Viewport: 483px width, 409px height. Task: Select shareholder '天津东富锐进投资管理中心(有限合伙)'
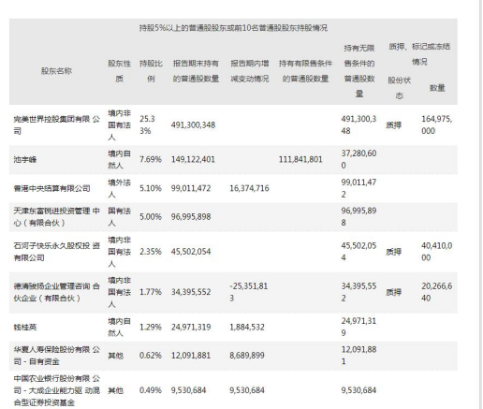[56, 217]
